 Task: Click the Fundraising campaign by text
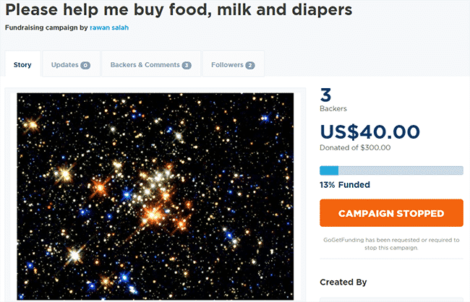tap(46, 27)
